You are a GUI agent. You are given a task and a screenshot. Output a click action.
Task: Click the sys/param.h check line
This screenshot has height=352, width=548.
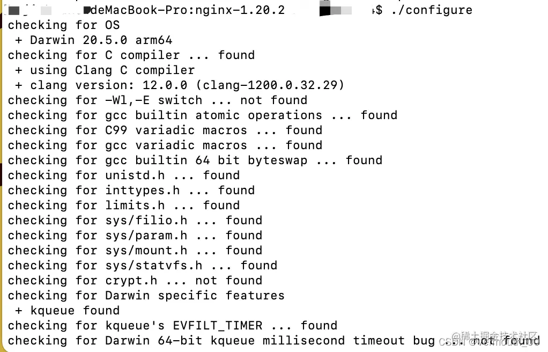tap(135, 236)
